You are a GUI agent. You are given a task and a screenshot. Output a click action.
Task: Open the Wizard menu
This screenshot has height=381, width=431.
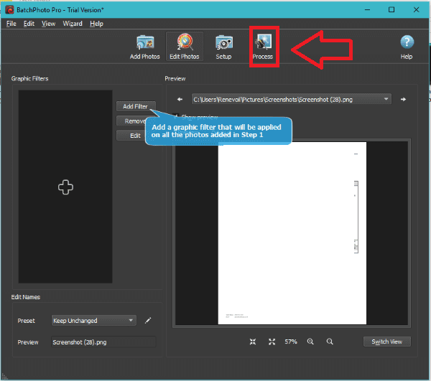[x=73, y=24]
